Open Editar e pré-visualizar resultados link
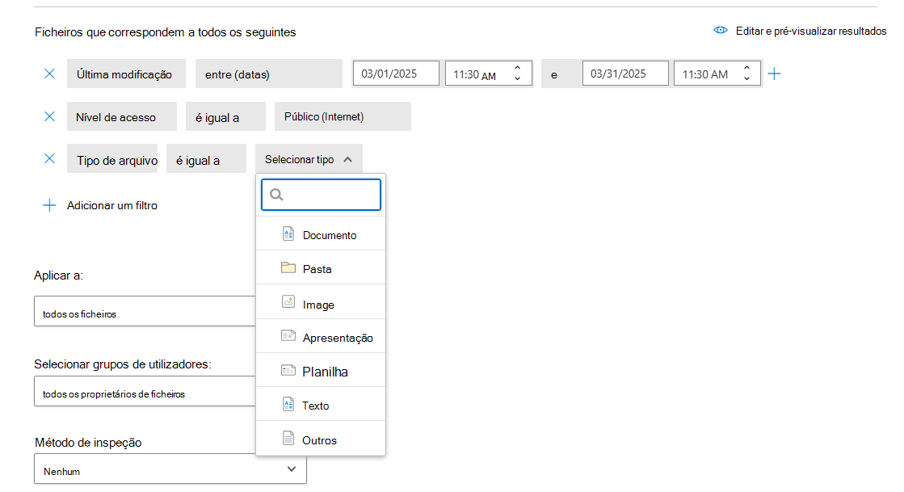904x492 pixels. pos(810,31)
